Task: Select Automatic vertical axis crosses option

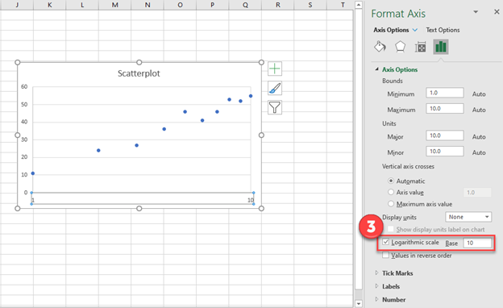Action: pyautogui.click(x=391, y=181)
